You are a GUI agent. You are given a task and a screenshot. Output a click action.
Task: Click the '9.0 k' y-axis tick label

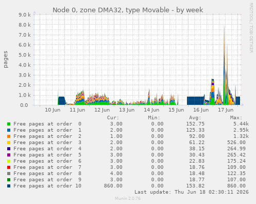pos(25,15)
